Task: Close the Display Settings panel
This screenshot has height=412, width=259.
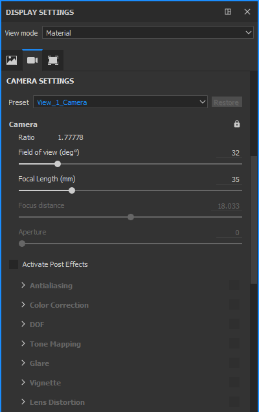Action: pos(247,12)
